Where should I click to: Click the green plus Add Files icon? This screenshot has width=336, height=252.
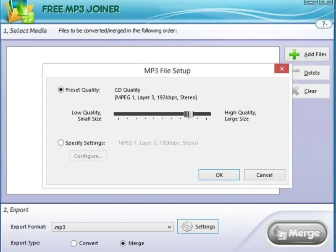pos(294,54)
